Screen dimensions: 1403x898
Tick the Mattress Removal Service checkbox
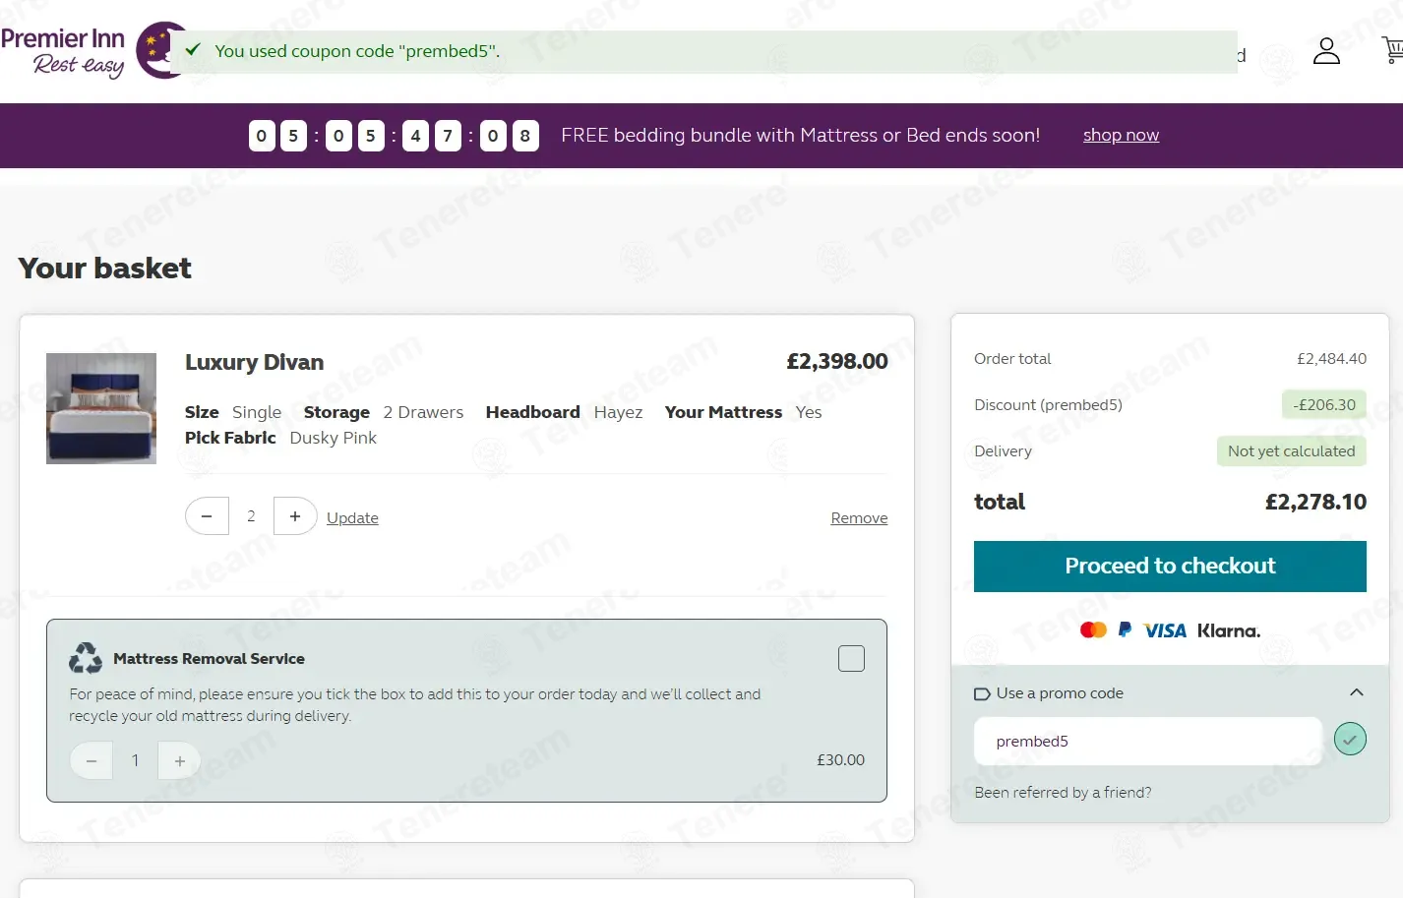[x=851, y=658]
